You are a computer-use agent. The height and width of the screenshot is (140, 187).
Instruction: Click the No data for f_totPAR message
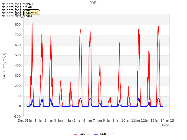click(17, 4)
